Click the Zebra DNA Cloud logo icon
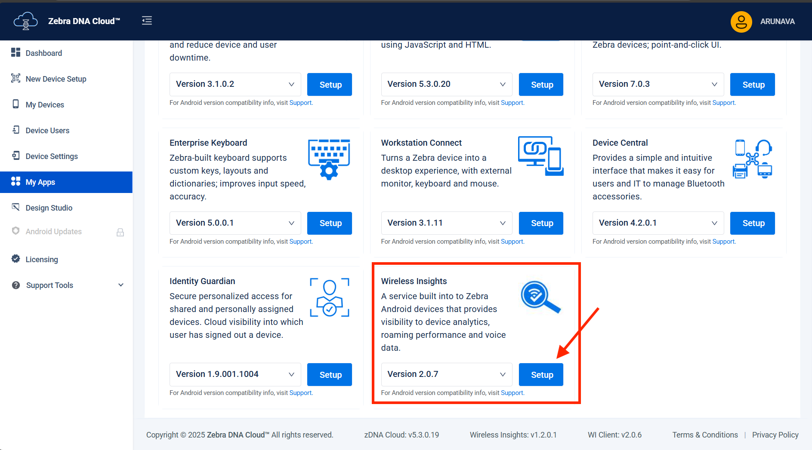The height and width of the screenshot is (450, 812). click(25, 21)
